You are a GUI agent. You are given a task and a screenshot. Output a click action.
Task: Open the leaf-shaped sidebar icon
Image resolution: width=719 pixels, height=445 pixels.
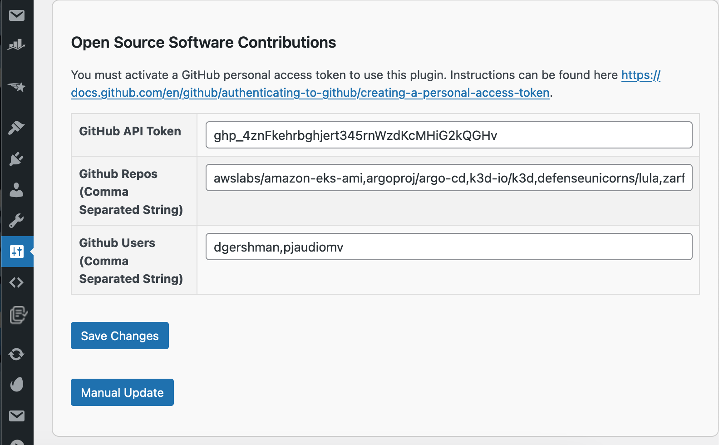17,385
